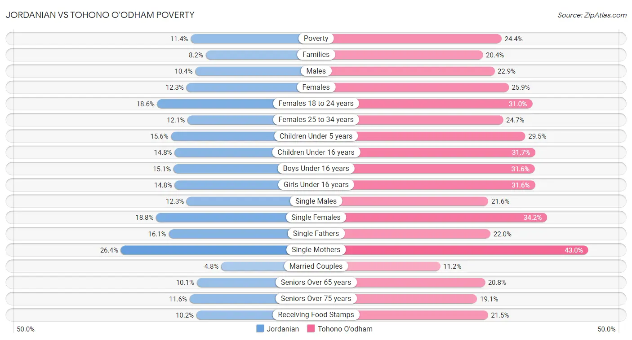Select the Receiving Food Stamps label
The height and width of the screenshot is (340, 632).
[x=316, y=315]
